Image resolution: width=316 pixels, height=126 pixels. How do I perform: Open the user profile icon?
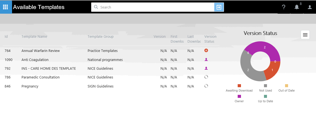[x=310, y=7]
